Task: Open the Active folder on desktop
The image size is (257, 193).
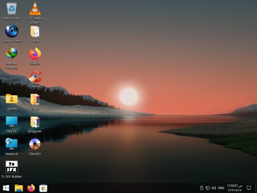Action: tap(35, 34)
